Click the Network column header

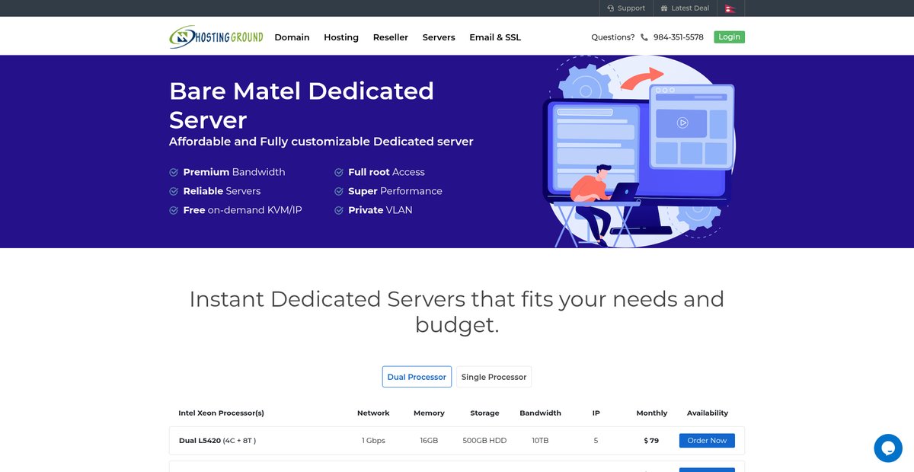point(373,413)
